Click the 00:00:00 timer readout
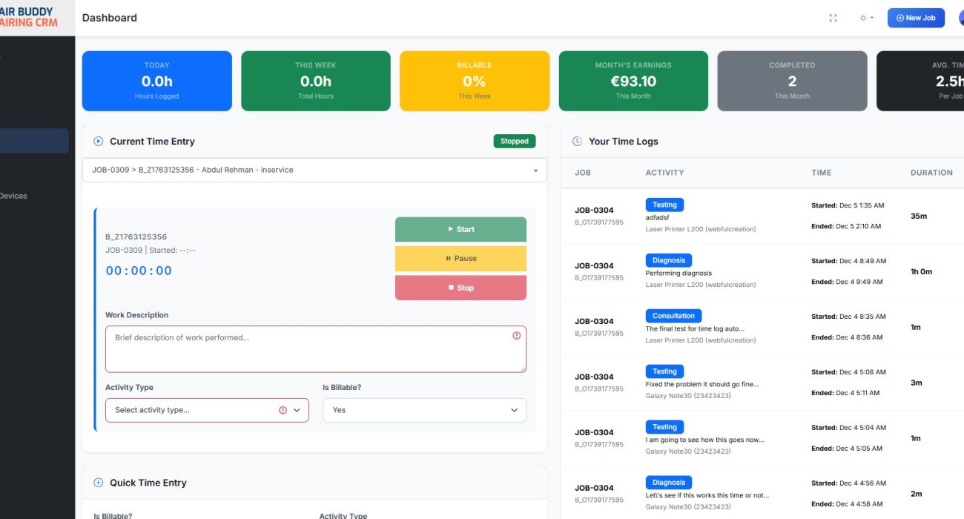The height and width of the screenshot is (519, 964). (x=139, y=271)
